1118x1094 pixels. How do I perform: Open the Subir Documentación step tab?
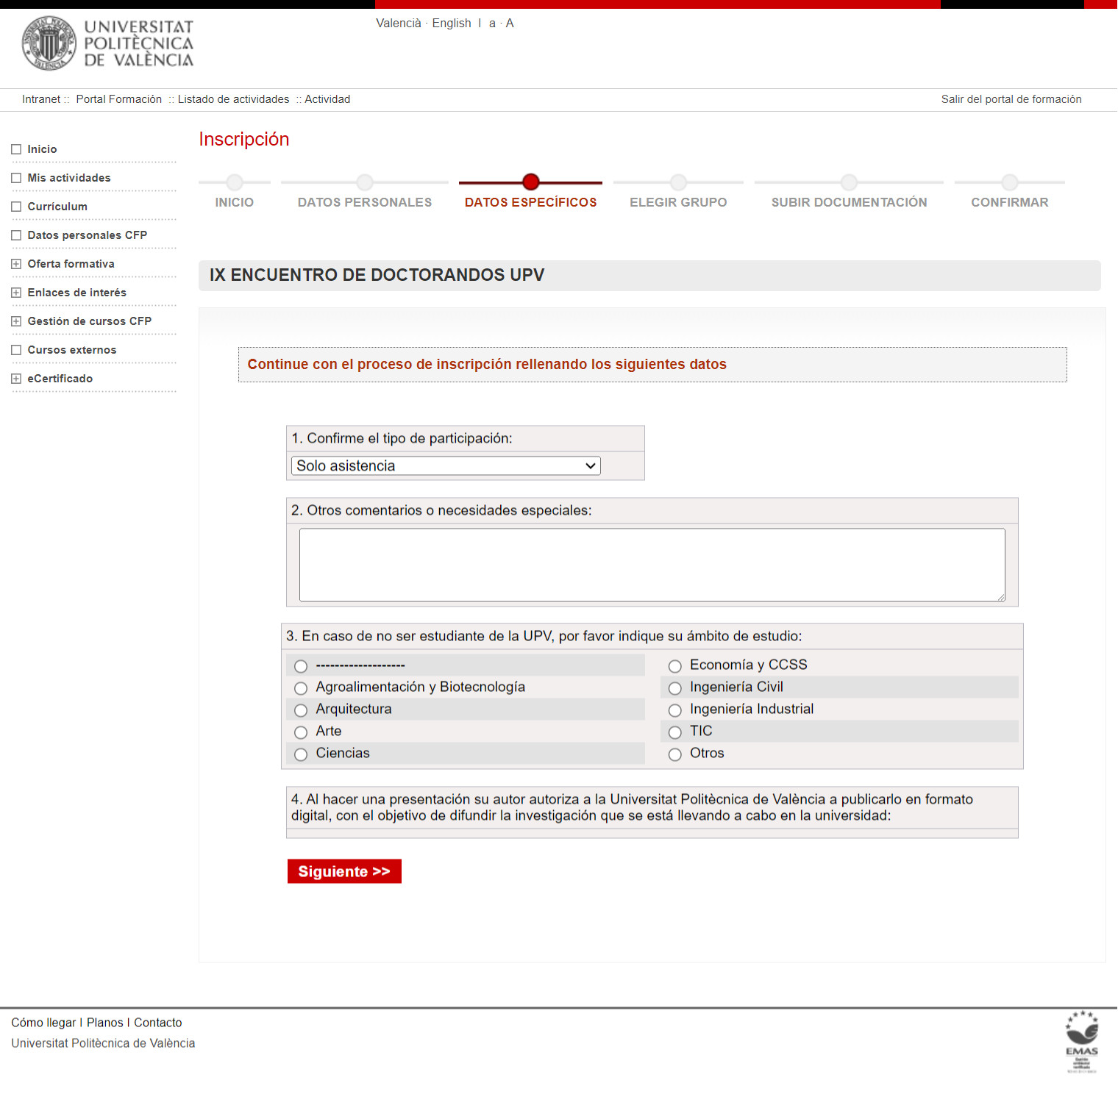click(849, 202)
